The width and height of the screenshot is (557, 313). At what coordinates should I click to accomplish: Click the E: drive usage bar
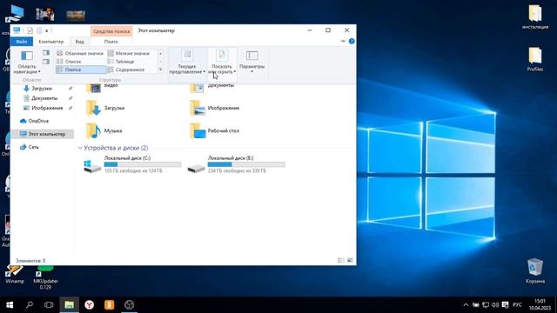click(x=246, y=164)
